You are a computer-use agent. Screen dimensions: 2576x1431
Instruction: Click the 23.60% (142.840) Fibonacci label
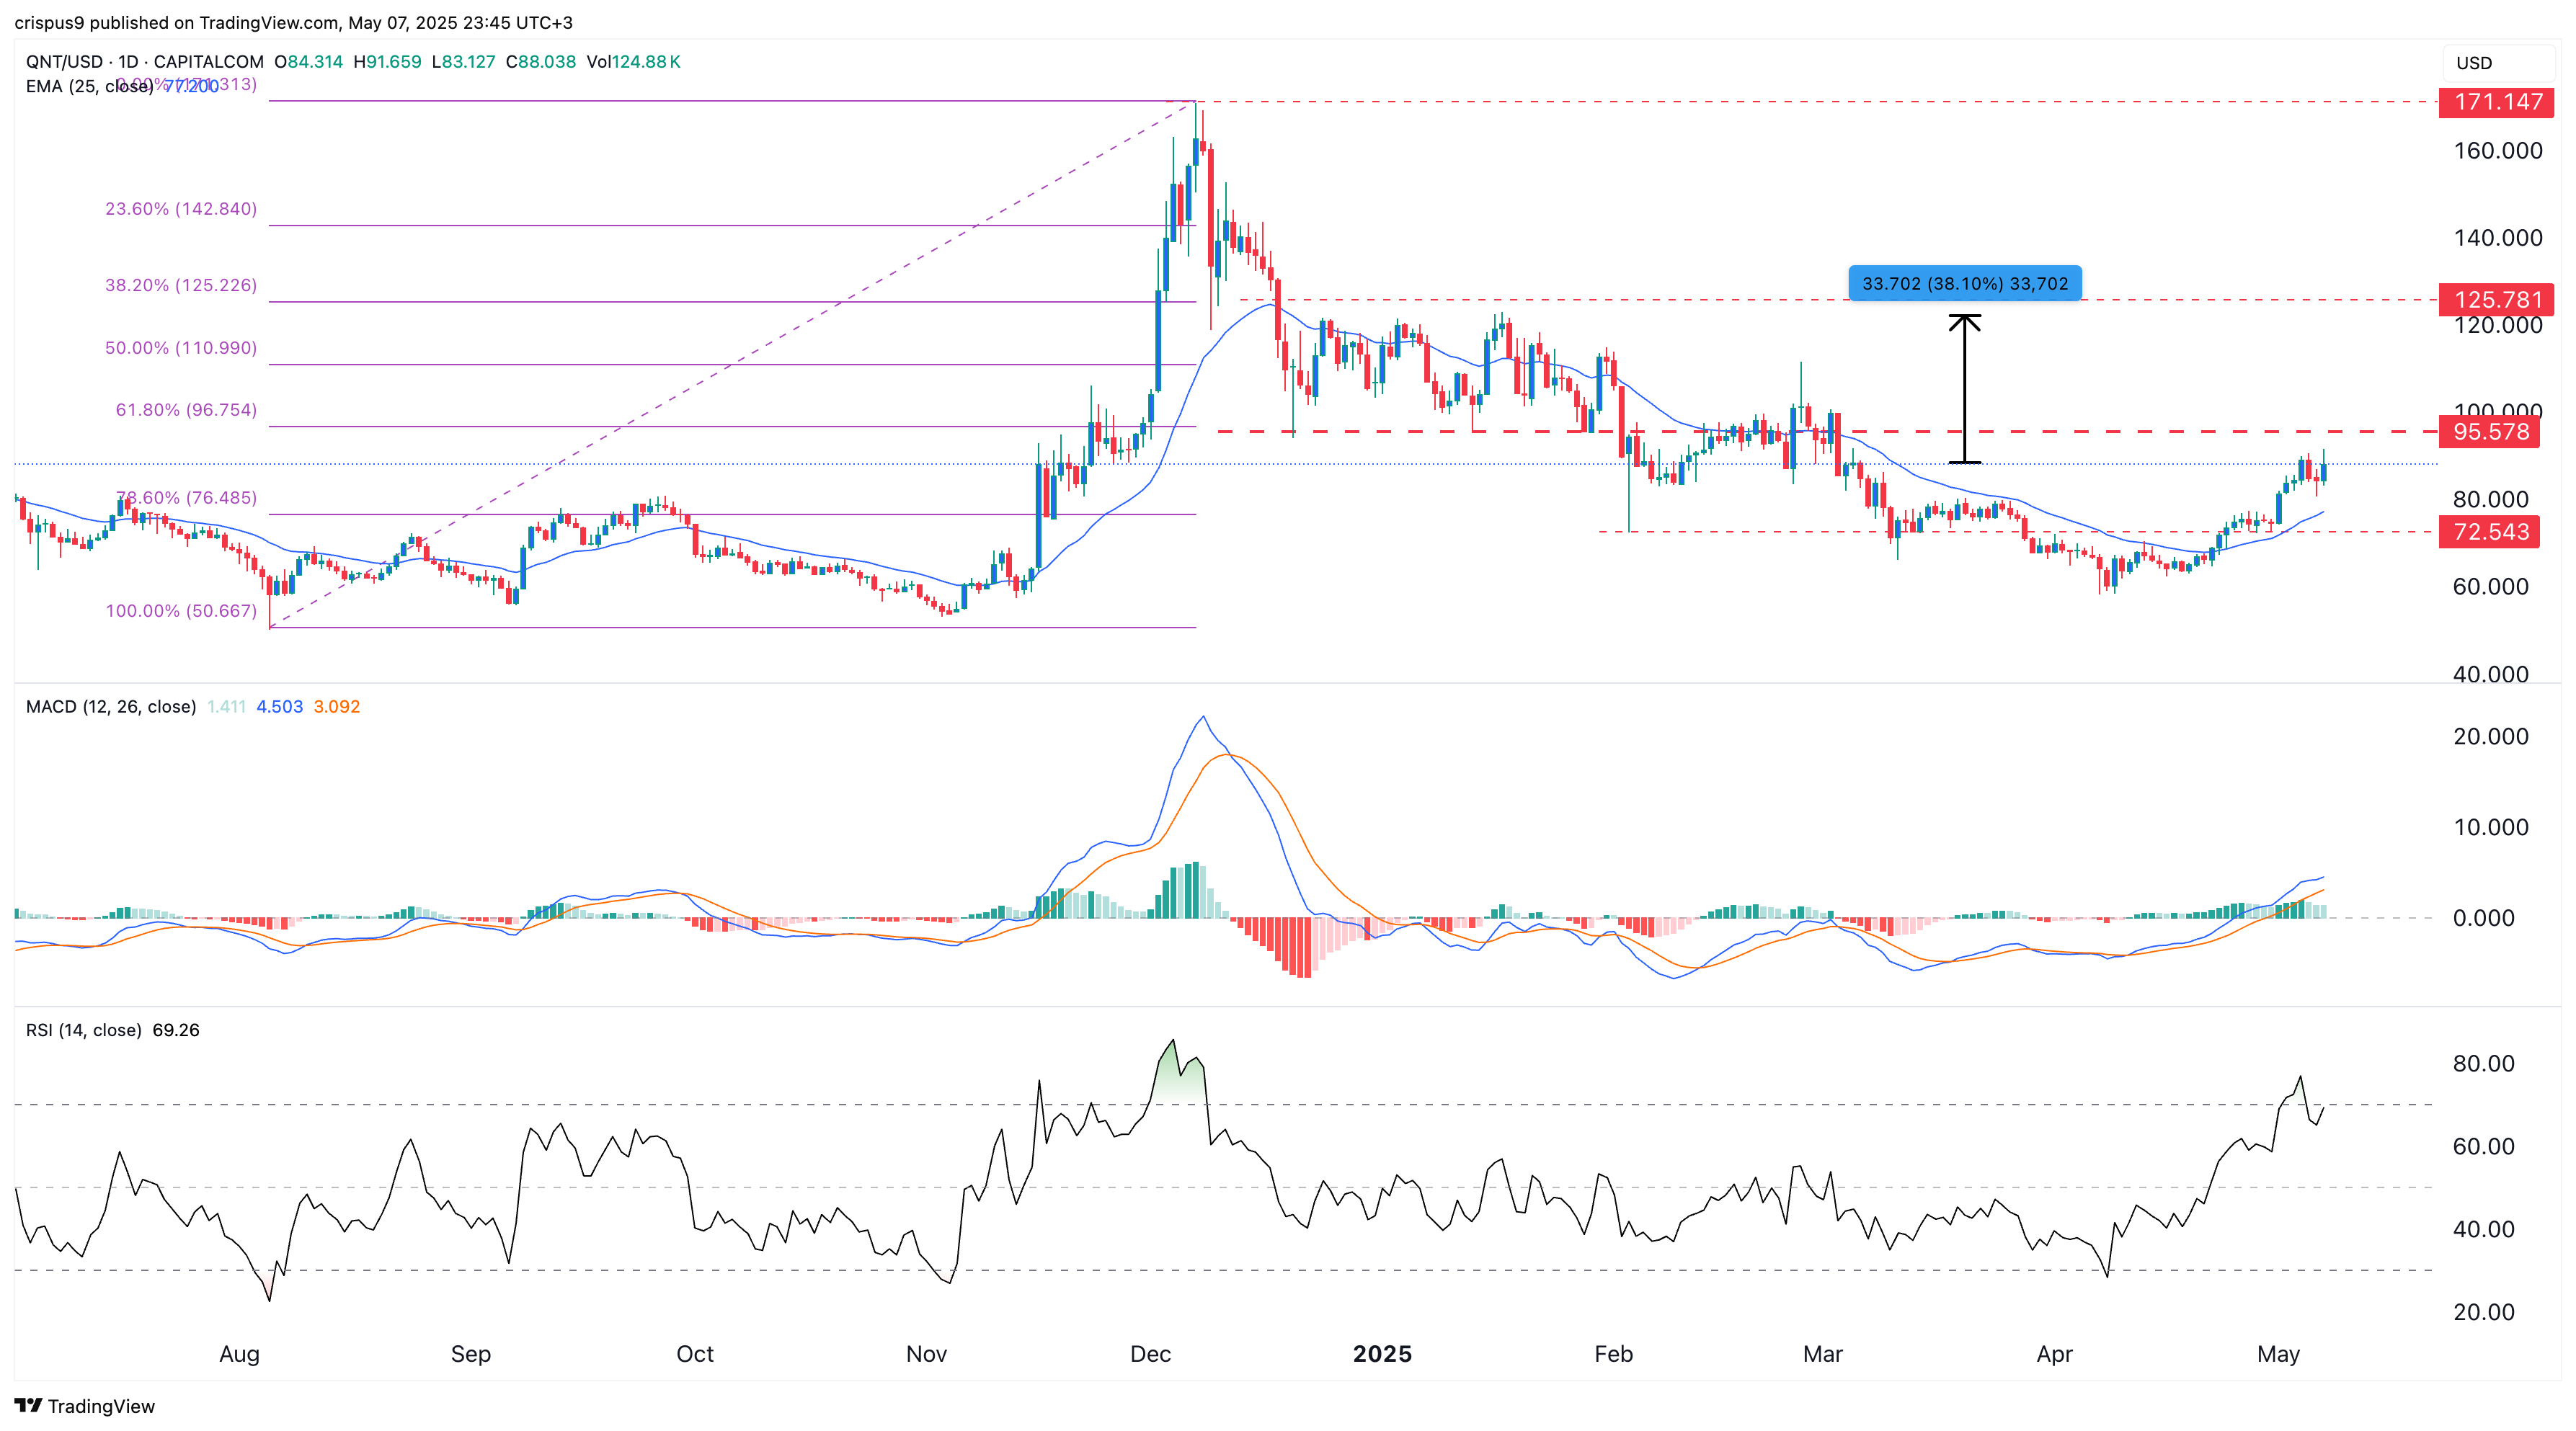tap(181, 209)
